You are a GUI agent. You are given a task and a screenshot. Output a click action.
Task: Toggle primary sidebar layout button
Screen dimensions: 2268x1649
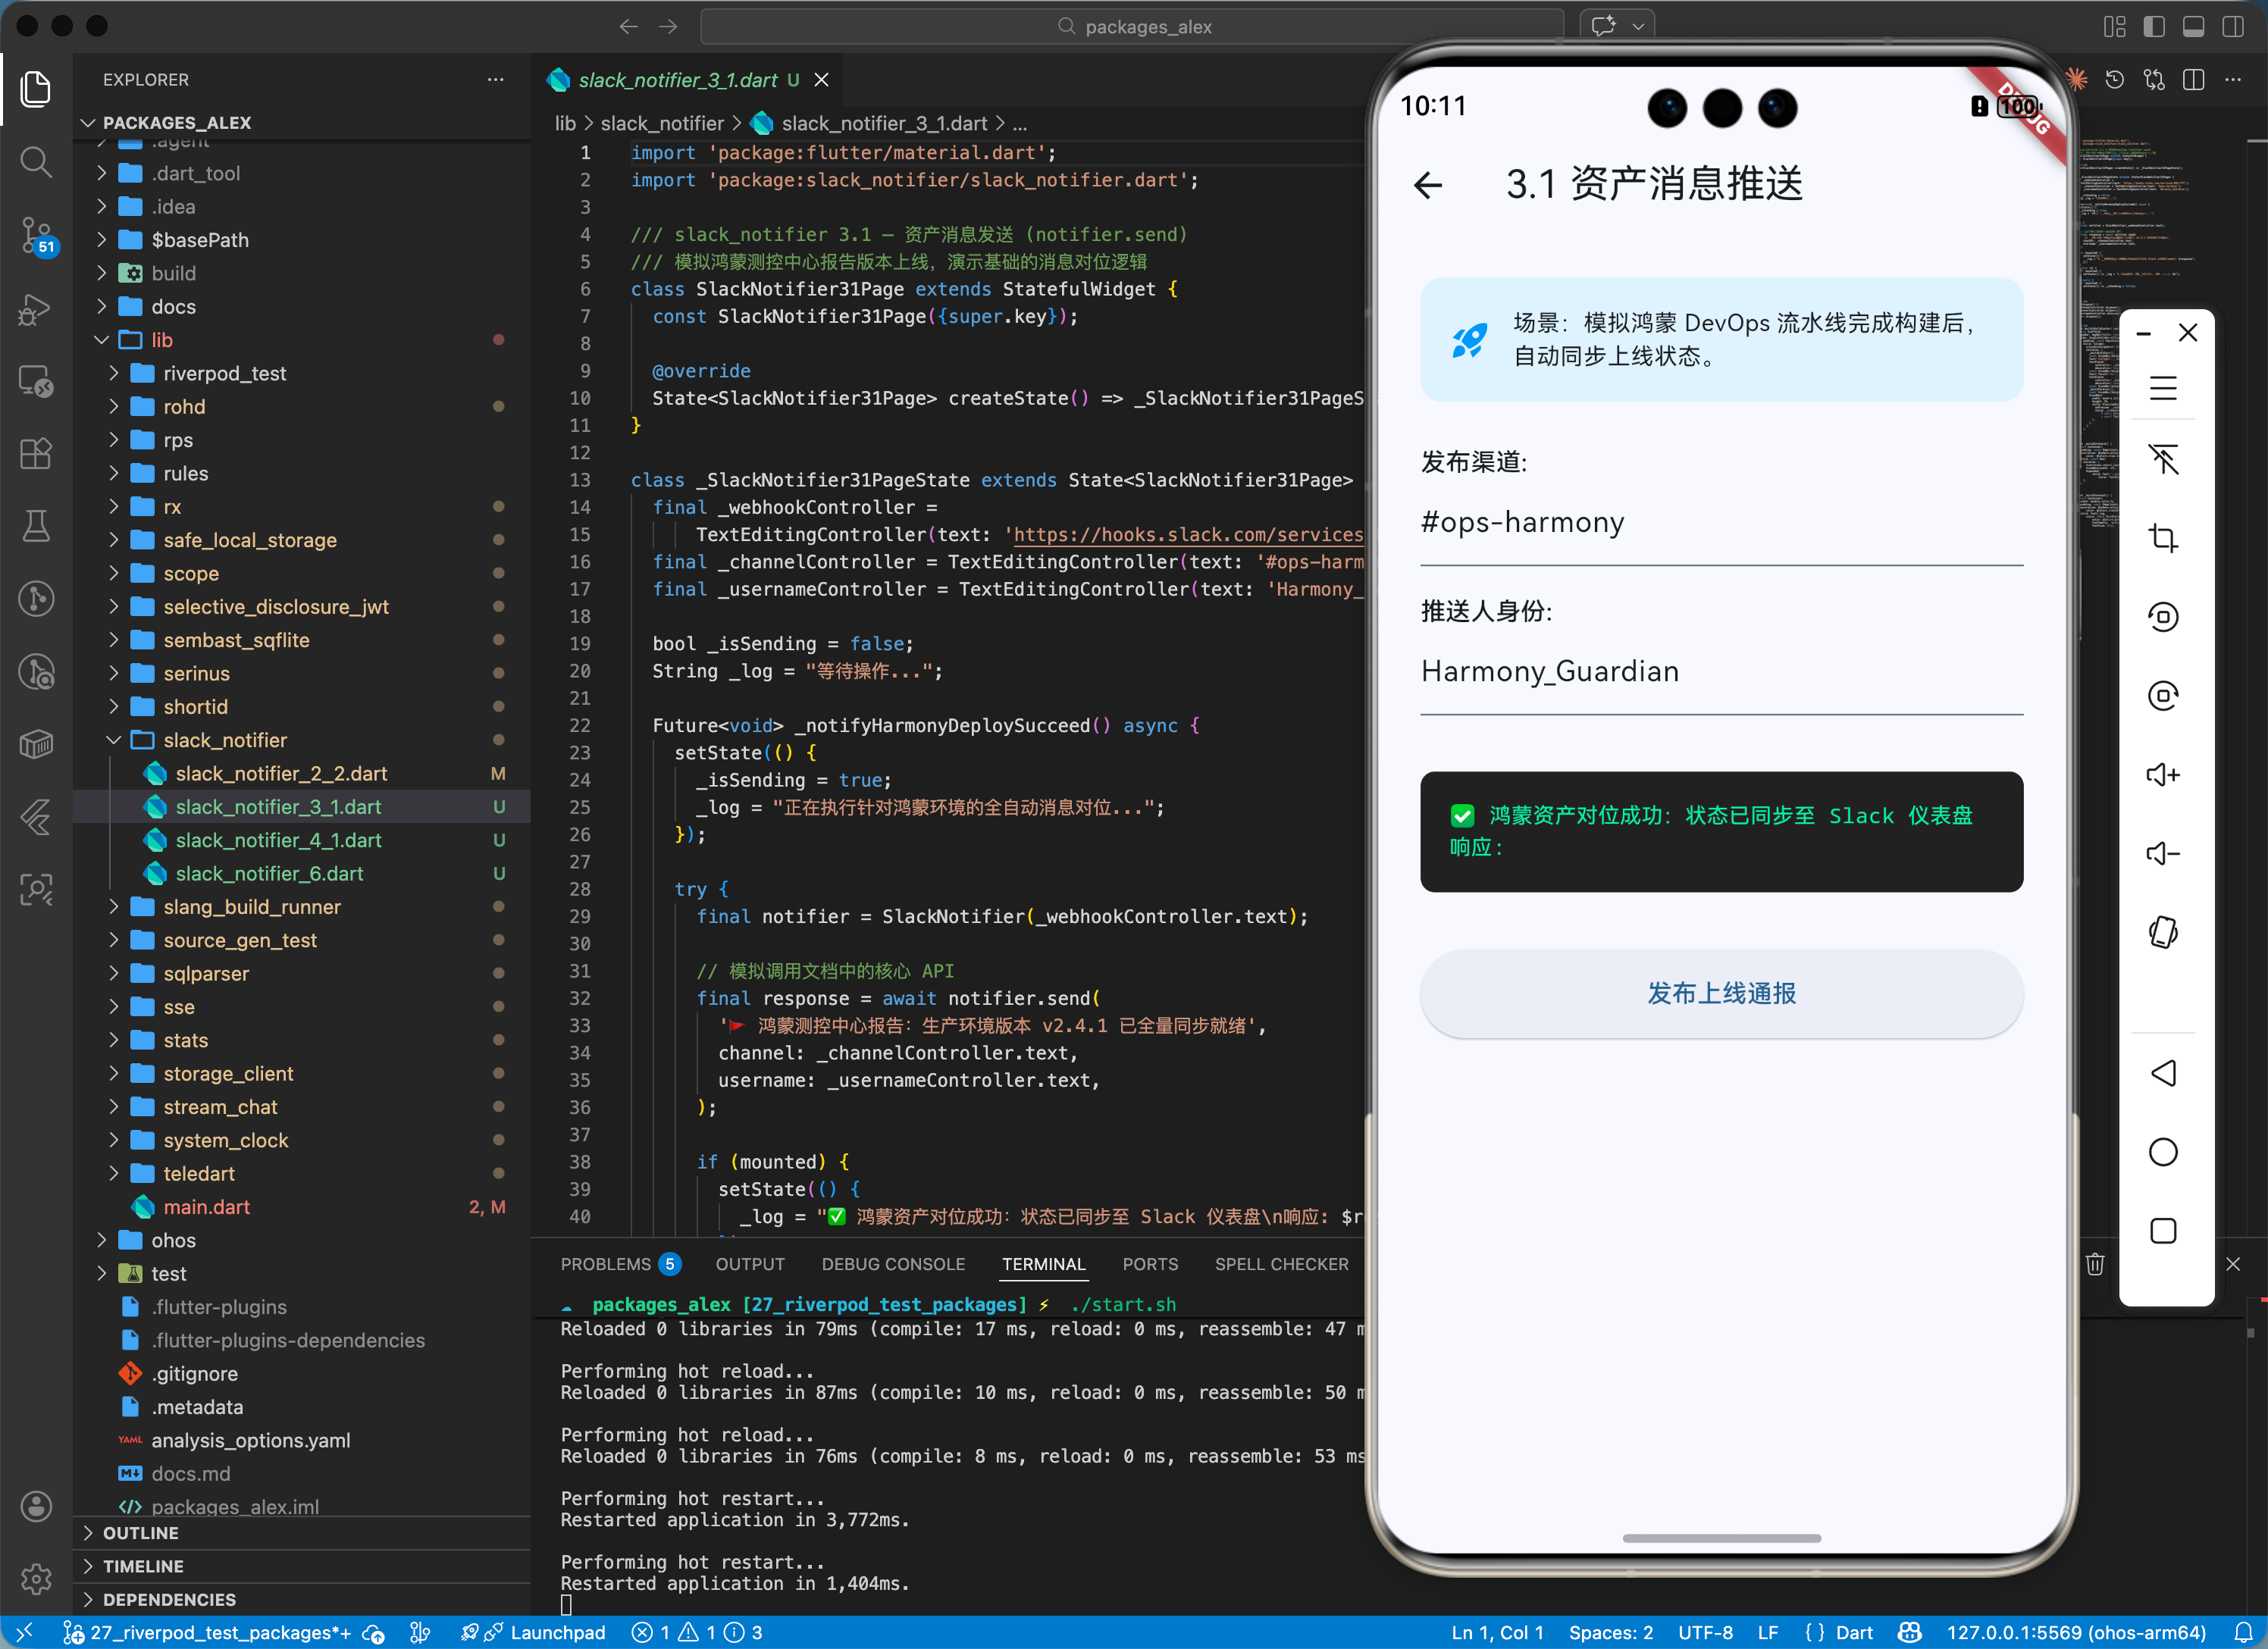tap(2154, 27)
